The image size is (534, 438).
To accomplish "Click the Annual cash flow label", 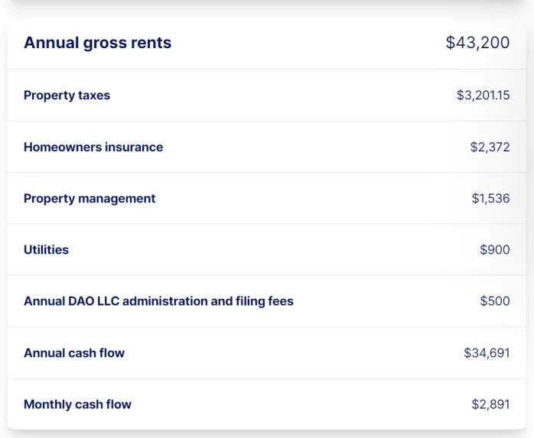I will pyautogui.click(x=74, y=353).
